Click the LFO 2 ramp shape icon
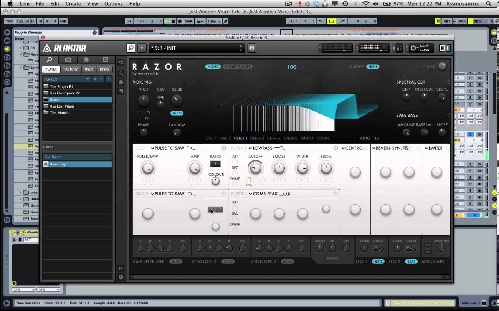 point(411,249)
